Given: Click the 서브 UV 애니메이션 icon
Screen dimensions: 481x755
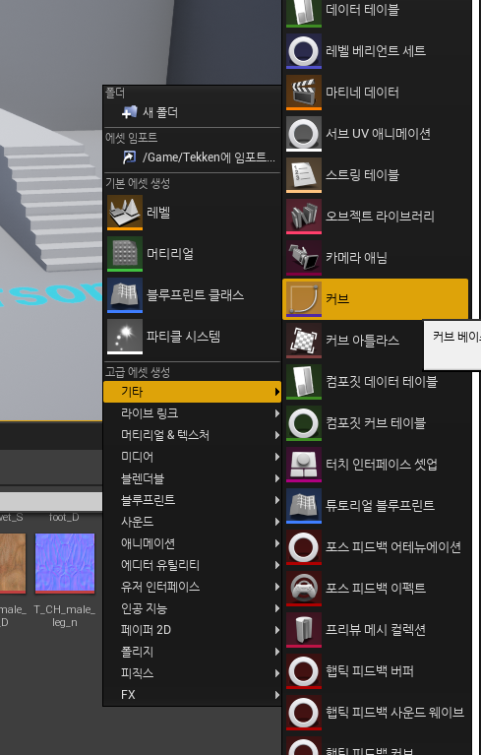Looking at the screenshot, I should point(304,134).
